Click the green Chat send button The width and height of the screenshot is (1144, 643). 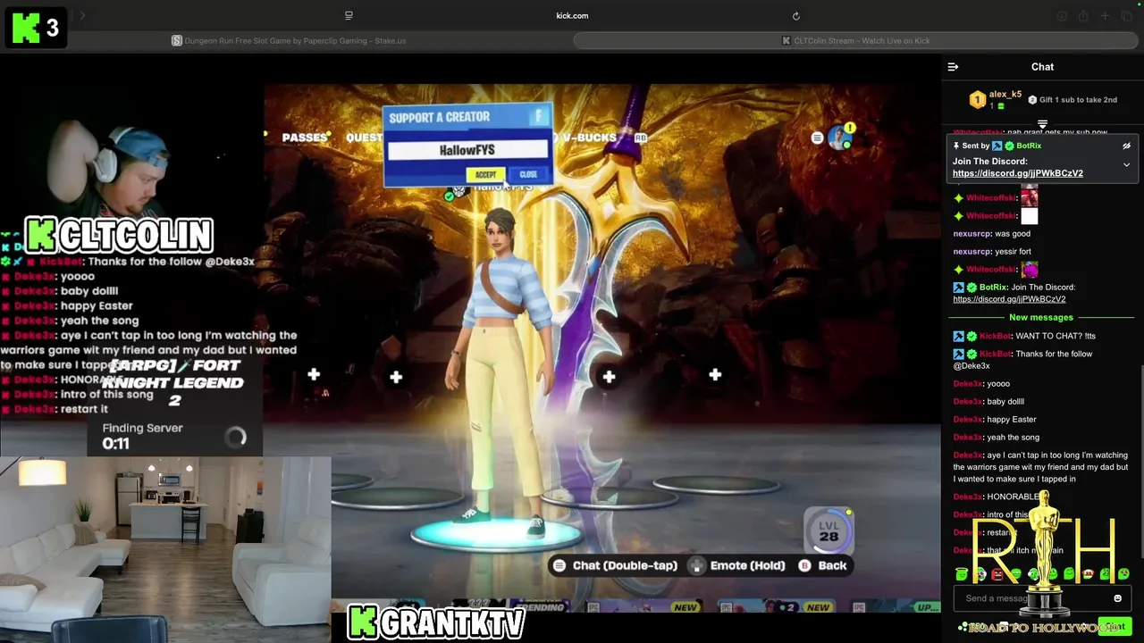pos(1114,627)
